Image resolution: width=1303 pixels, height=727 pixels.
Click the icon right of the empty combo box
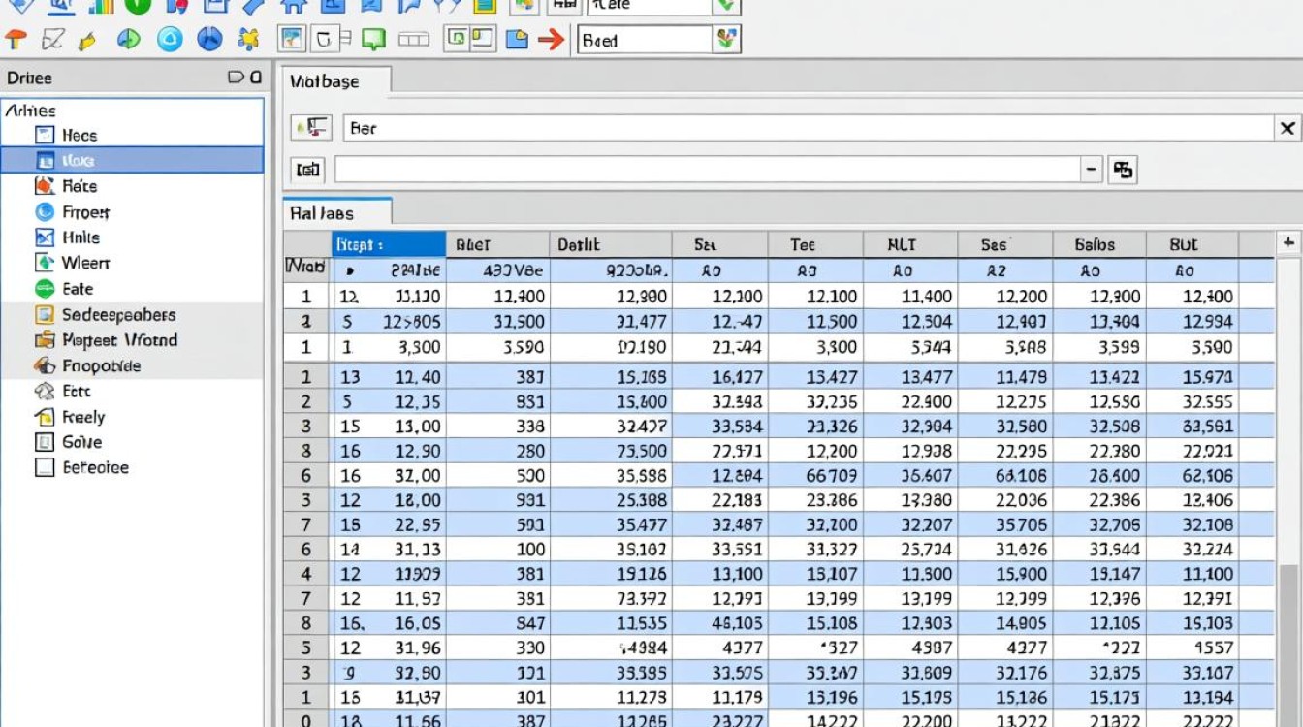coord(1123,170)
